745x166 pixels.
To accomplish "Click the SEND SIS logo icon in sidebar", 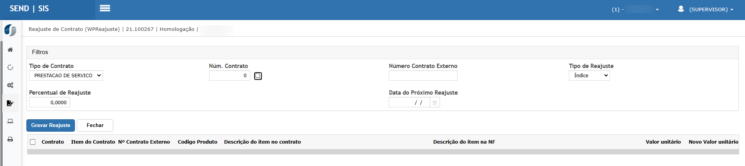I will (10, 30).
